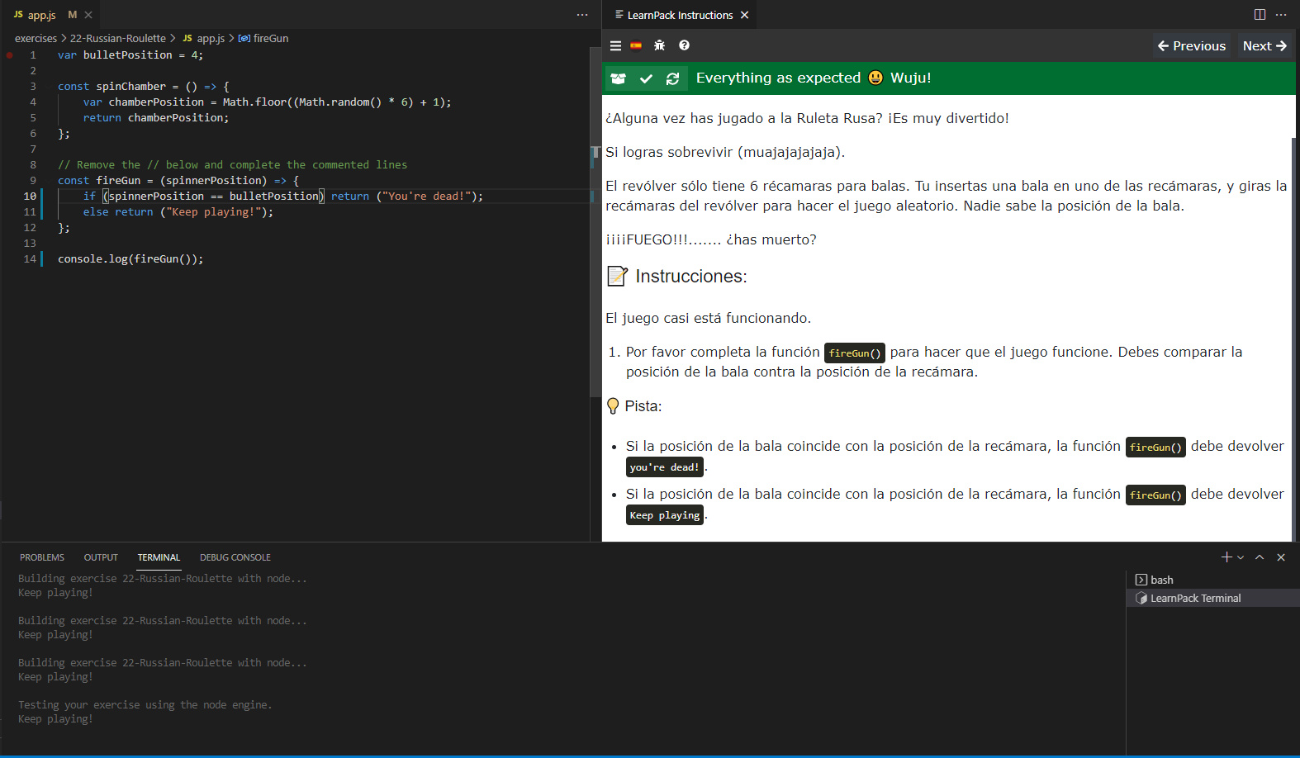This screenshot has height=758, width=1300.
Task: Click line number 14 in gutter
Action: click(x=30, y=259)
